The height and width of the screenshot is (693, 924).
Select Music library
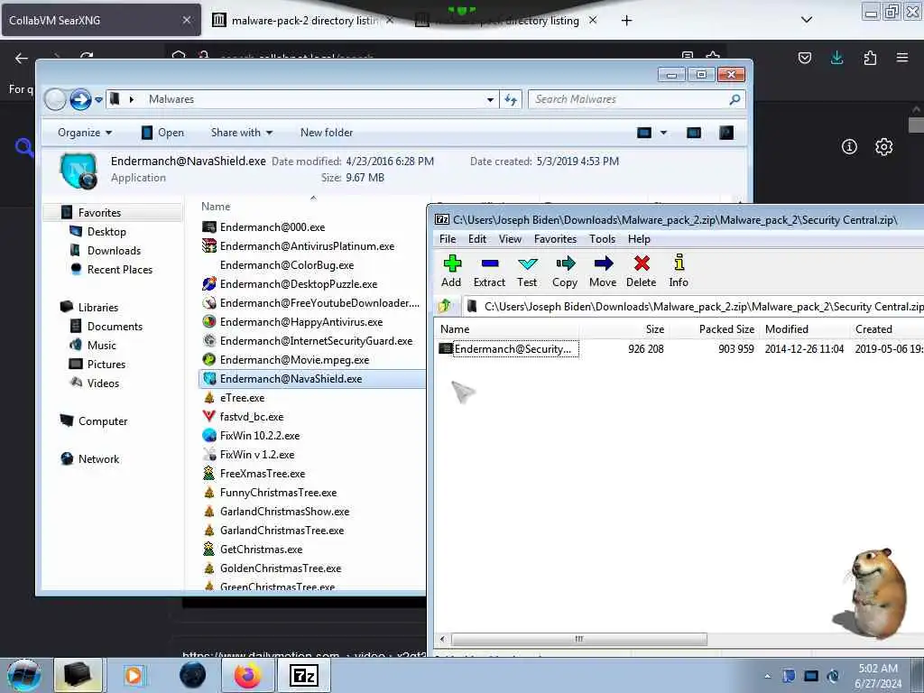pos(93,346)
